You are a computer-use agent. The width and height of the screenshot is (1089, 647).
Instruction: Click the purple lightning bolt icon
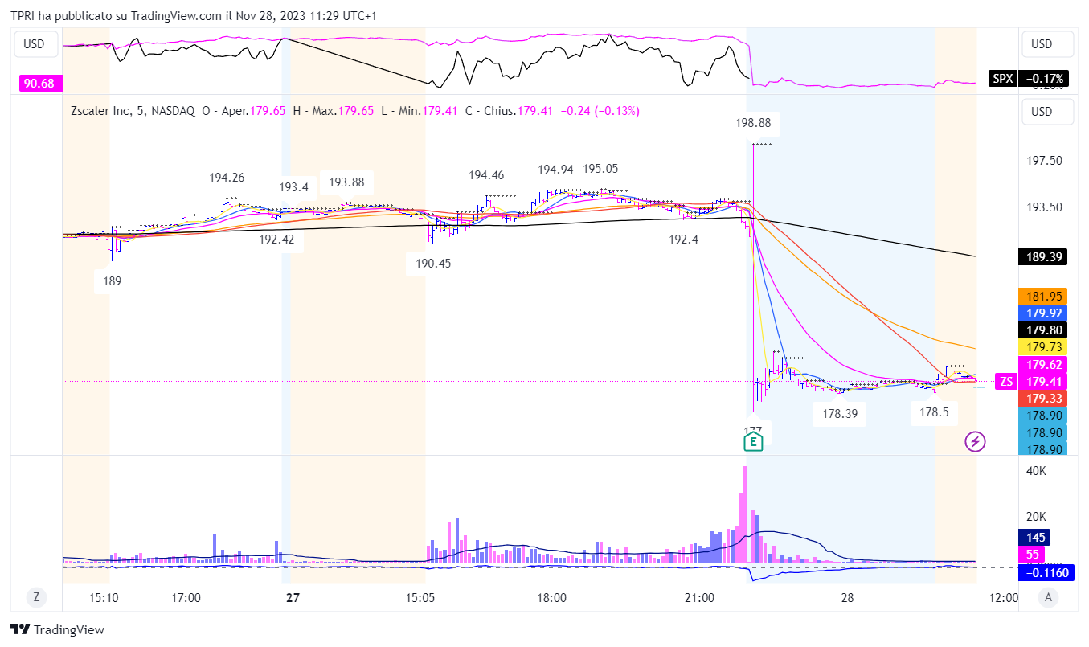point(974,441)
